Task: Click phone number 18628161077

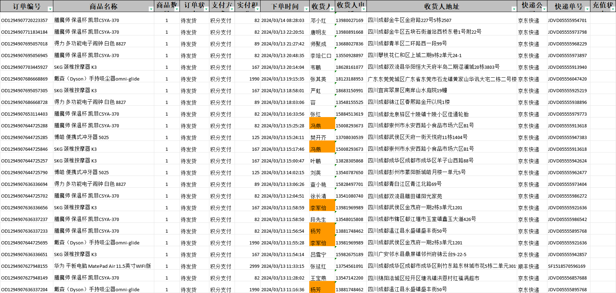Action: (x=349, y=67)
